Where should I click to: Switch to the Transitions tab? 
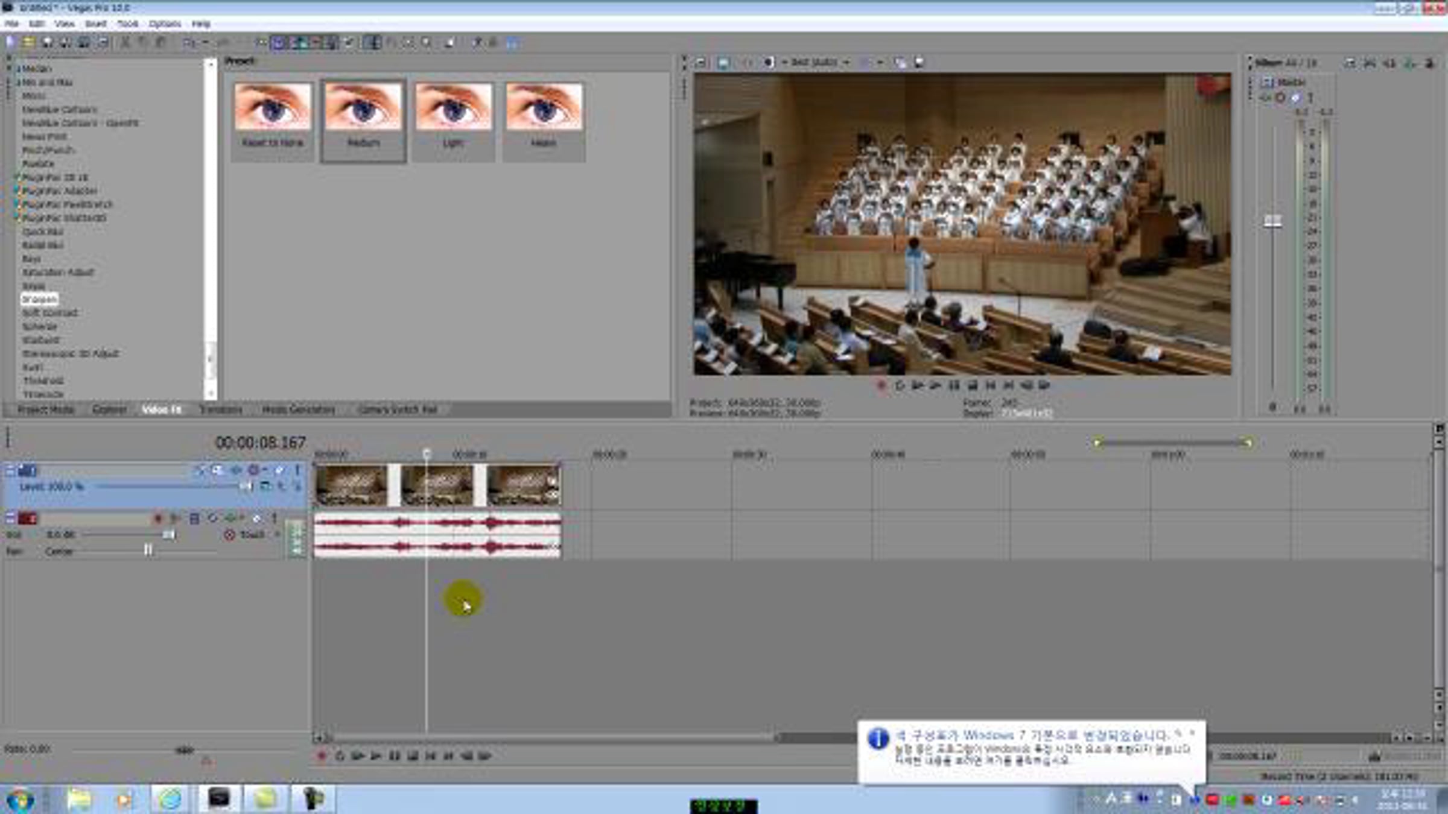220,410
